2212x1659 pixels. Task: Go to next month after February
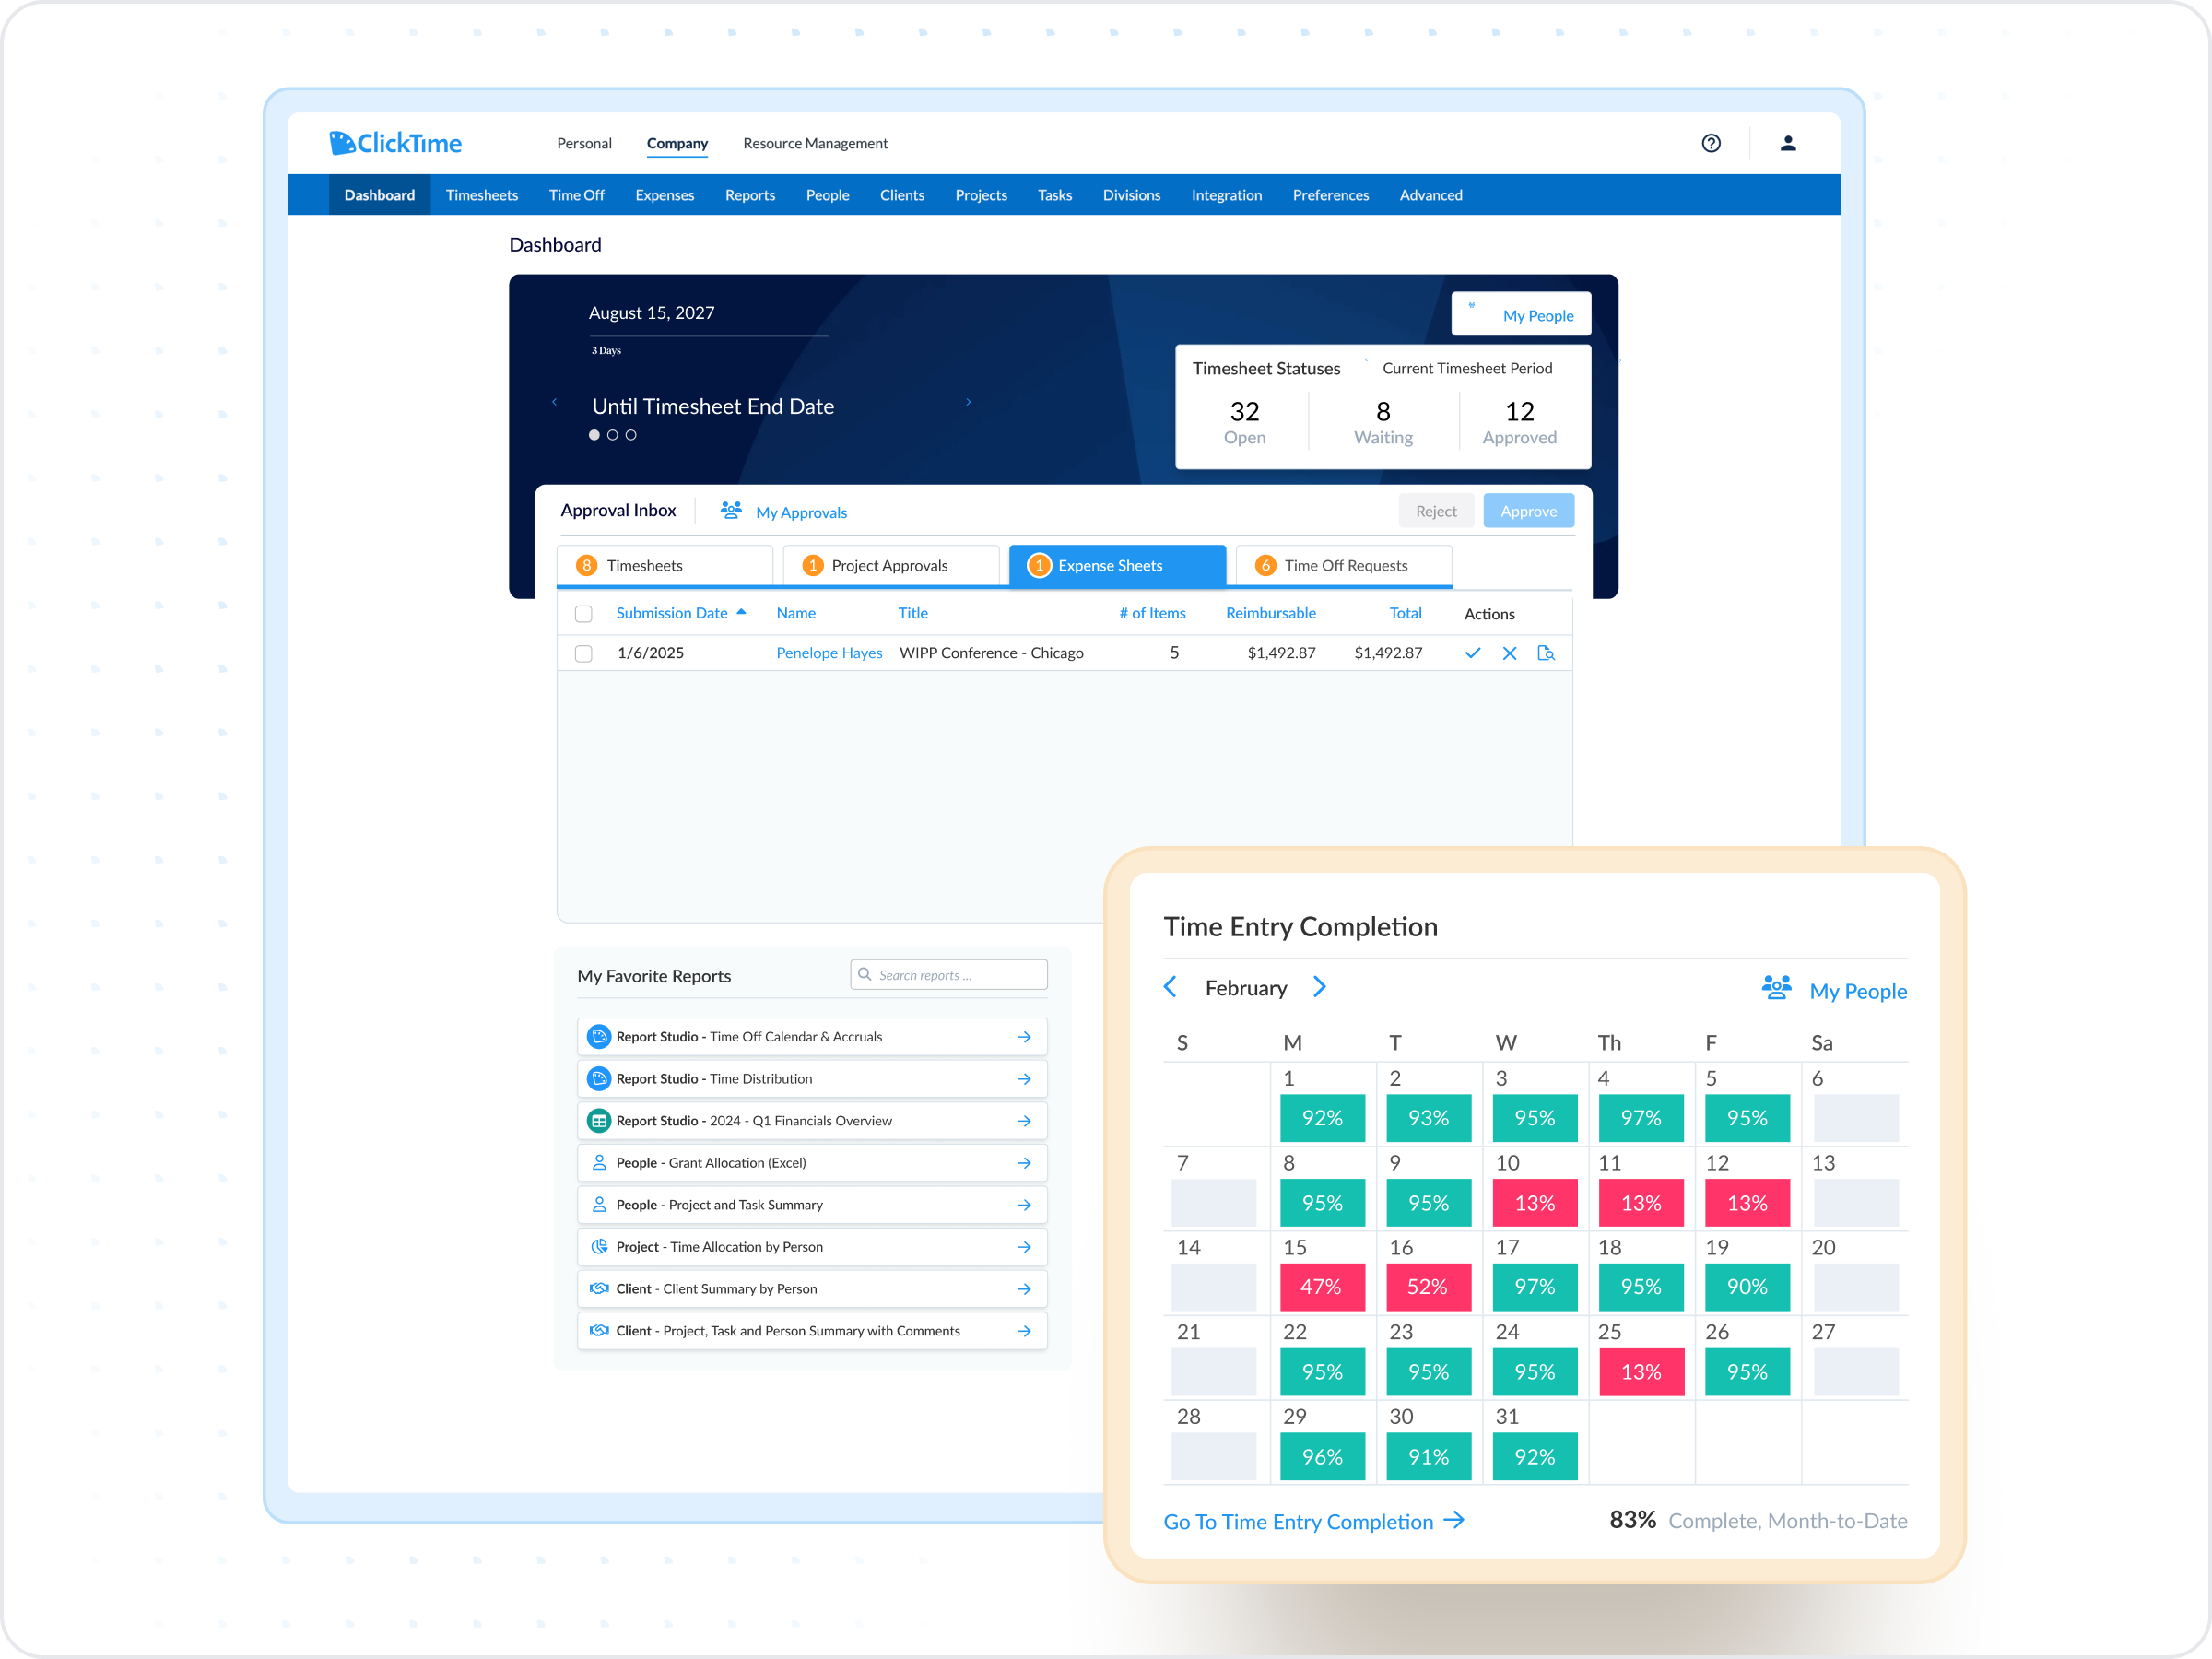tap(1319, 987)
